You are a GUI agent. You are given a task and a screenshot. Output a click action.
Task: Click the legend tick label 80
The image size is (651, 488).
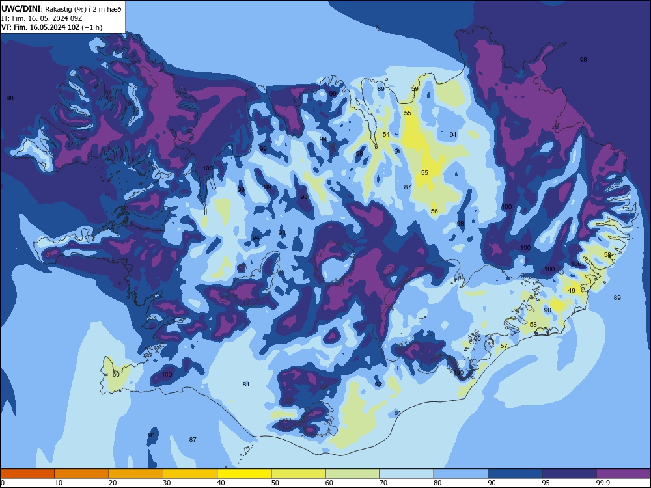(437, 483)
